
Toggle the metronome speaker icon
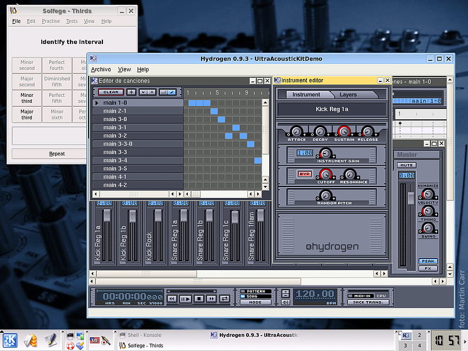tap(285, 302)
